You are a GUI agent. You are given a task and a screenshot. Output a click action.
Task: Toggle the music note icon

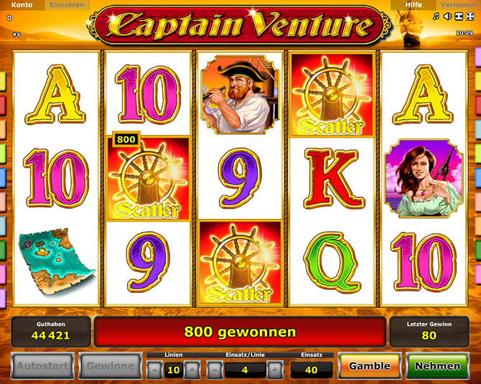coord(436,17)
